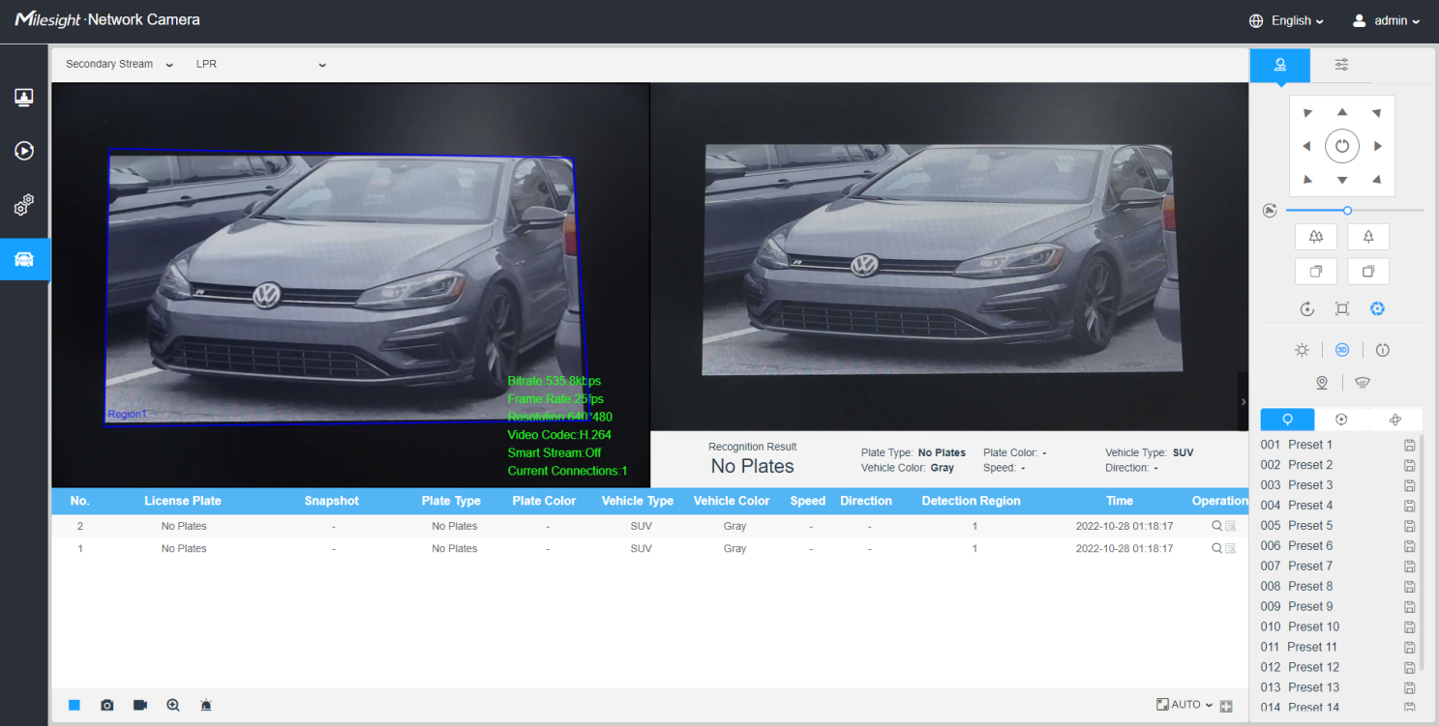
Task: View details magnifier for record No. 1
Action: tap(1217, 548)
